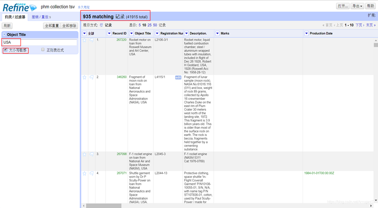Open the Production Date column dropdown
This screenshot has width=378, height=208.
306,33
